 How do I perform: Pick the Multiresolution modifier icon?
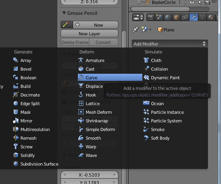pos(15,129)
